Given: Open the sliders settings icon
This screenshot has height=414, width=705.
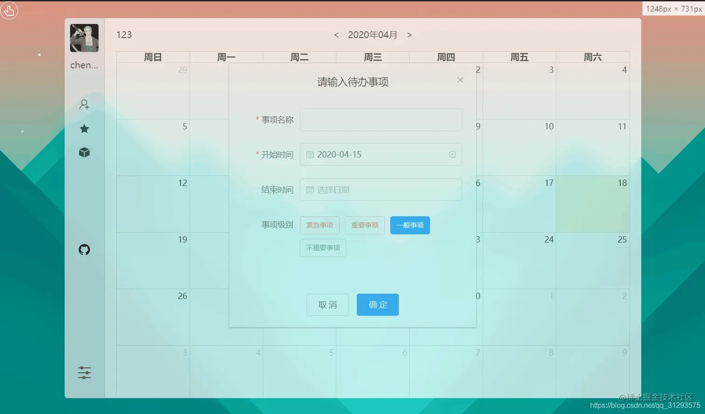Looking at the screenshot, I should click(x=84, y=372).
